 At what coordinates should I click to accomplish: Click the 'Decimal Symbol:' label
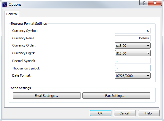coord(24,61)
